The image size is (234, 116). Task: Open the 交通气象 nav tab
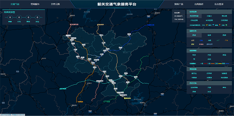pyautogui.click(x=15, y=4)
